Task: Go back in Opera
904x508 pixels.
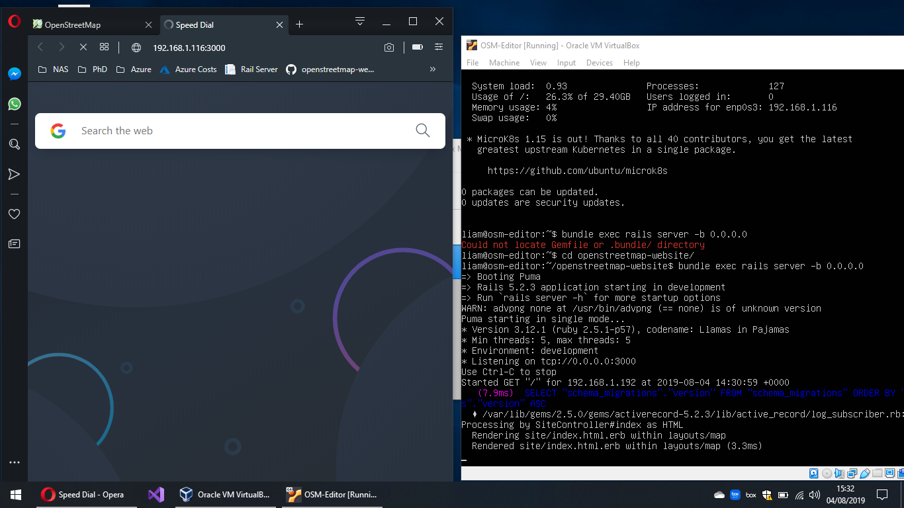Action: click(40, 47)
